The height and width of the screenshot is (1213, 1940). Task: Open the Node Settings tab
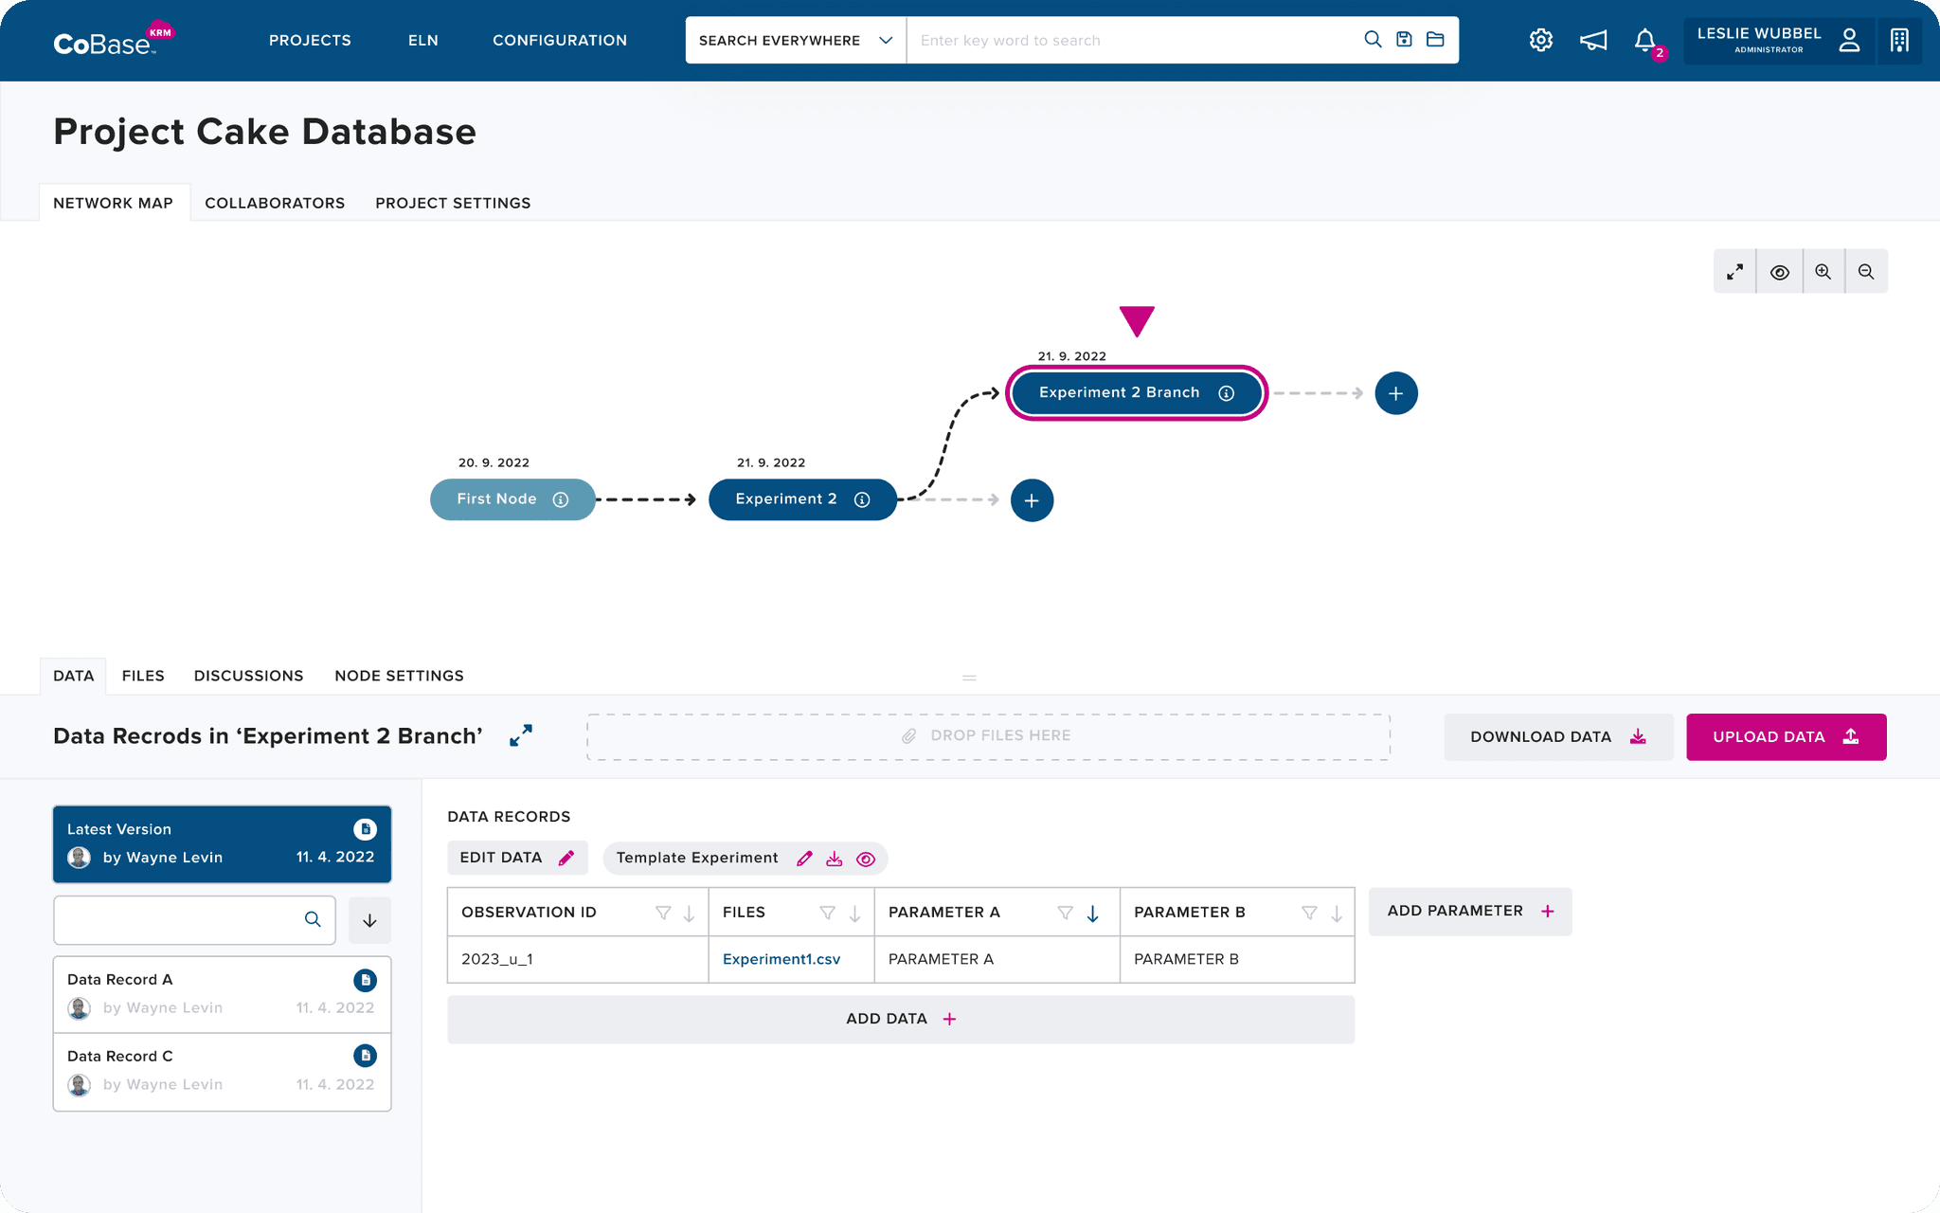coord(399,676)
